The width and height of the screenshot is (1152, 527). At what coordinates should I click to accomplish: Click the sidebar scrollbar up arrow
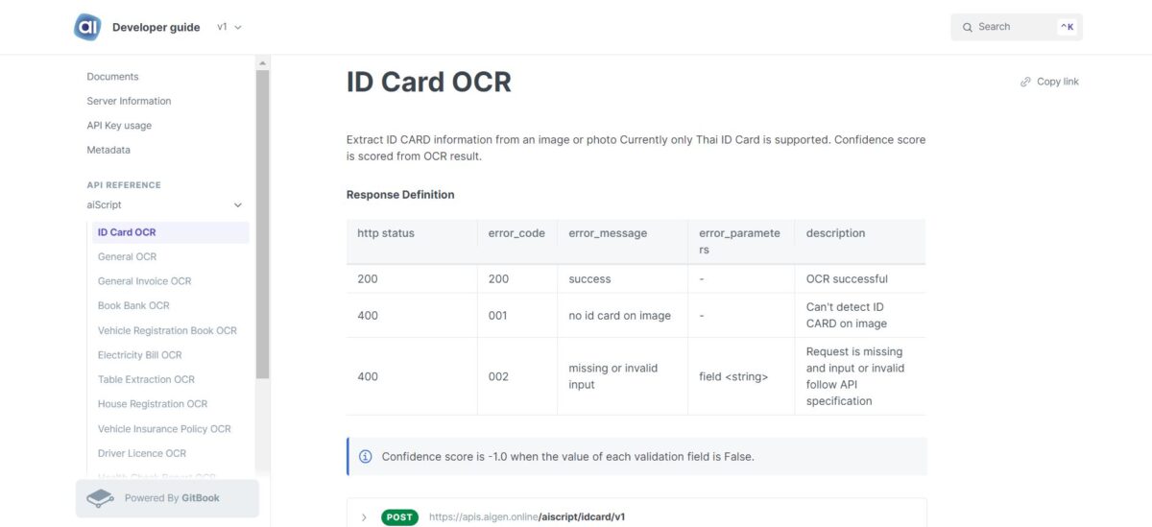click(262, 63)
